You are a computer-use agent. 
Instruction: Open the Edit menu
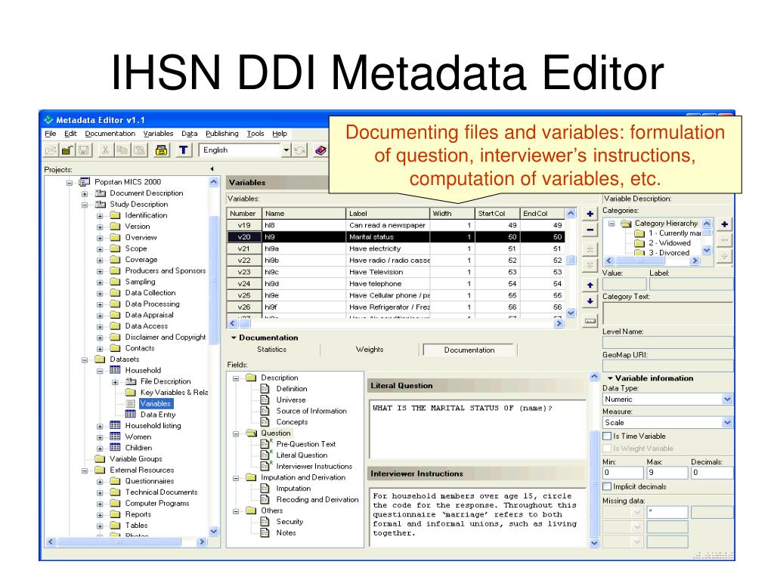[70, 134]
